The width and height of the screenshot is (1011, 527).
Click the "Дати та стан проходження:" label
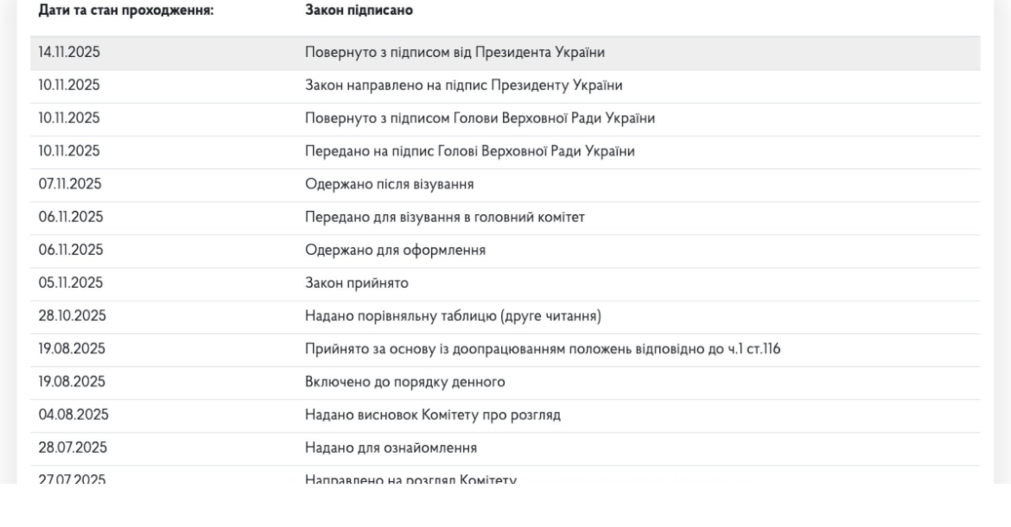point(126,11)
